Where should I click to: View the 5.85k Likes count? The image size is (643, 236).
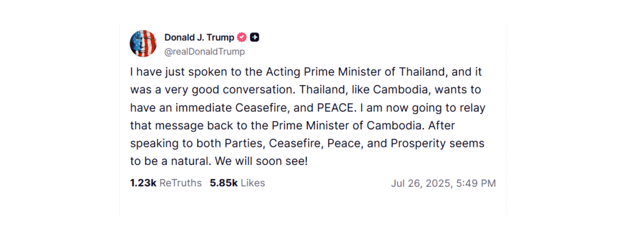224,183
